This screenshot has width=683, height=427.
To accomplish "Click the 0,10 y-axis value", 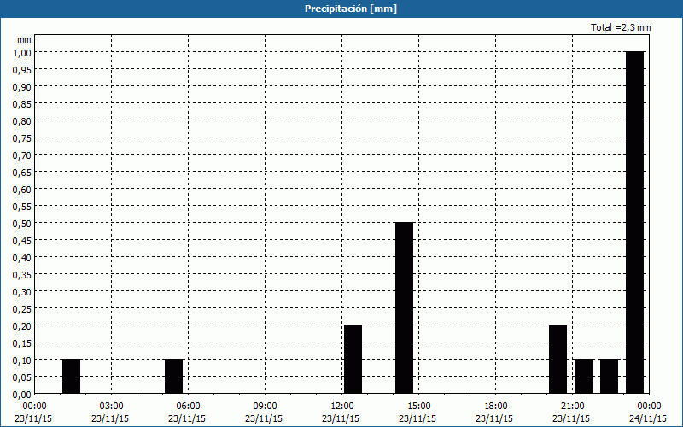I will tap(22, 360).
